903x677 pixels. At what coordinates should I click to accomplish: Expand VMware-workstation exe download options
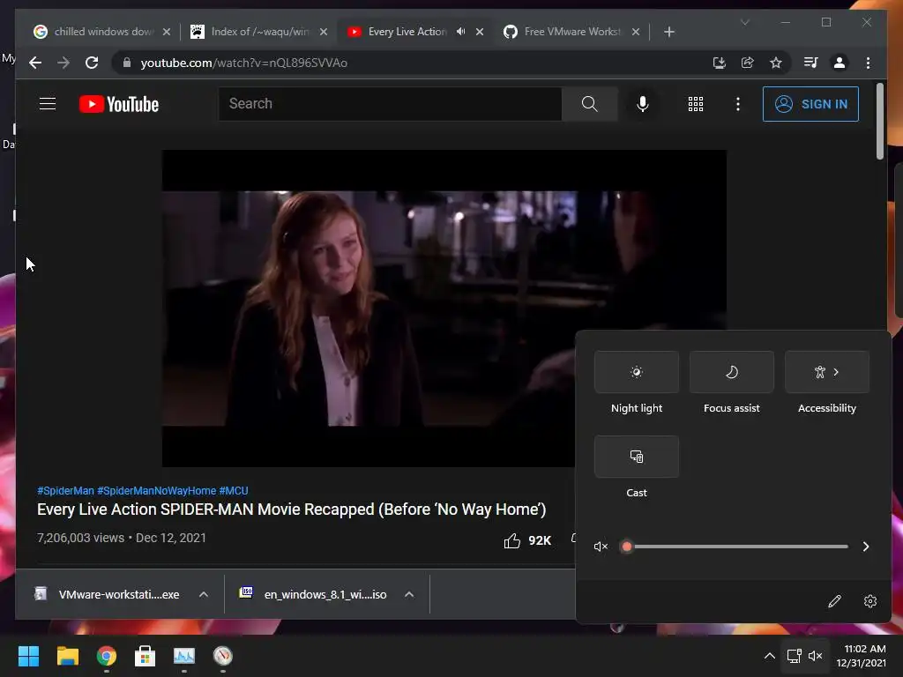coord(204,594)
